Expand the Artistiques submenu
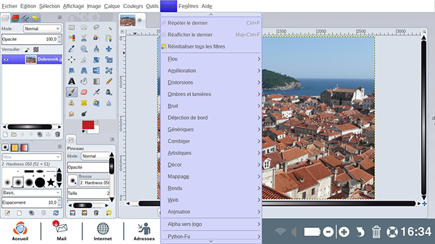The width and height of the screenshot is (435, 244). pos(211,153)
